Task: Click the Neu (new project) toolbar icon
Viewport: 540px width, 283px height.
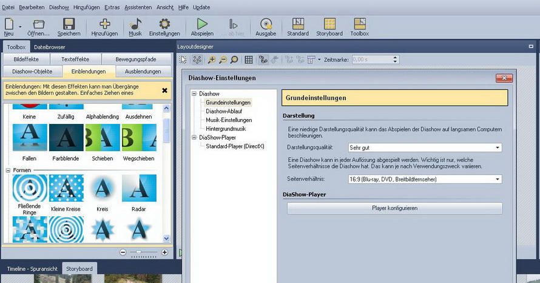Action: (8, 24)
